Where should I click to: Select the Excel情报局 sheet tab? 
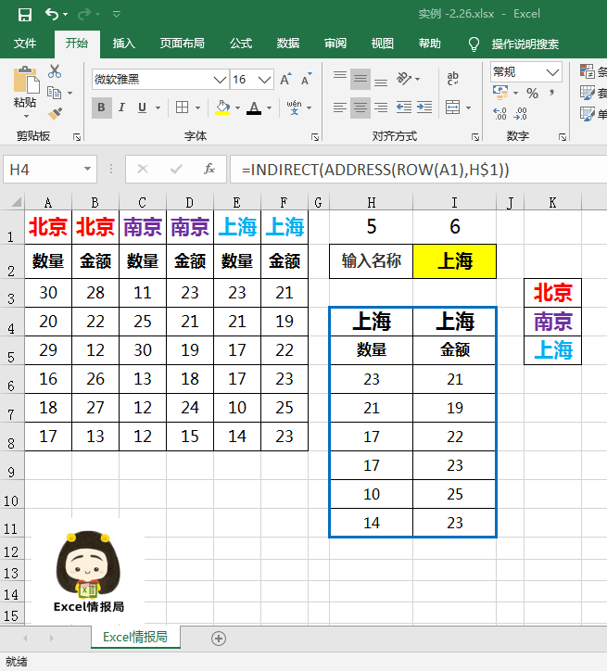pyautogui.click(x=136, y=638)
